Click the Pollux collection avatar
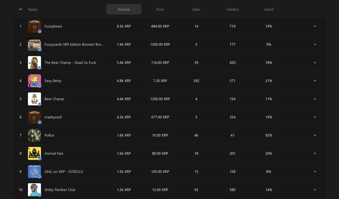Viewport: 339px width, 199px height. [34, 135]
